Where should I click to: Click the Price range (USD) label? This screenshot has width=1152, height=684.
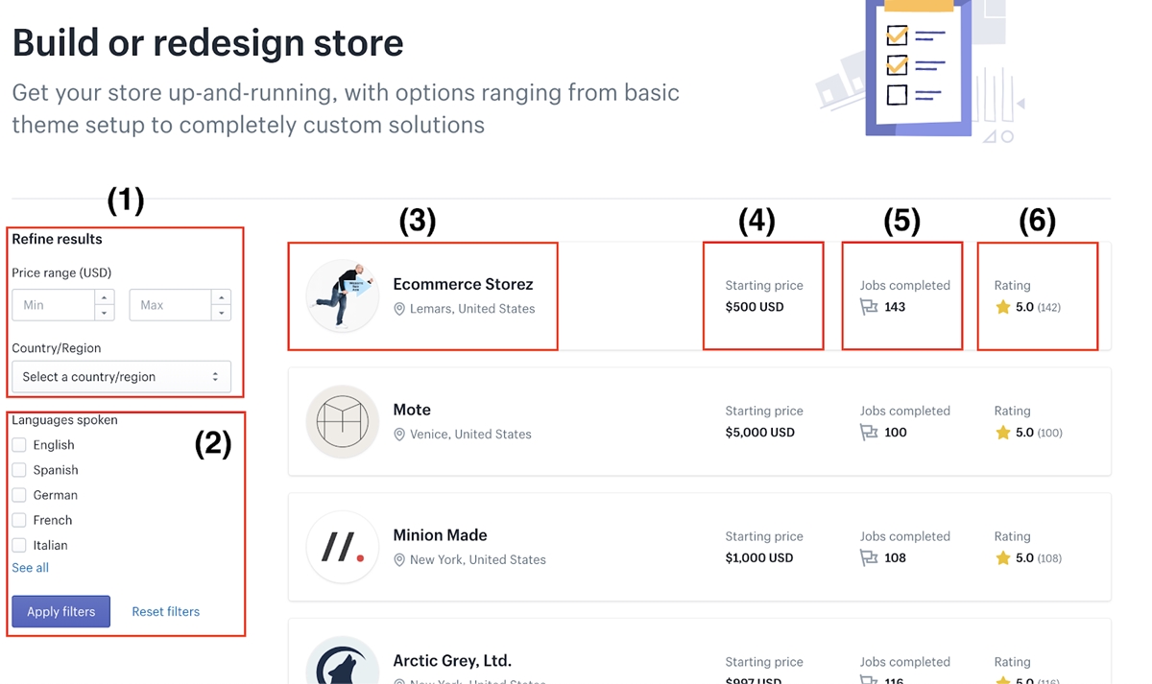61,272
